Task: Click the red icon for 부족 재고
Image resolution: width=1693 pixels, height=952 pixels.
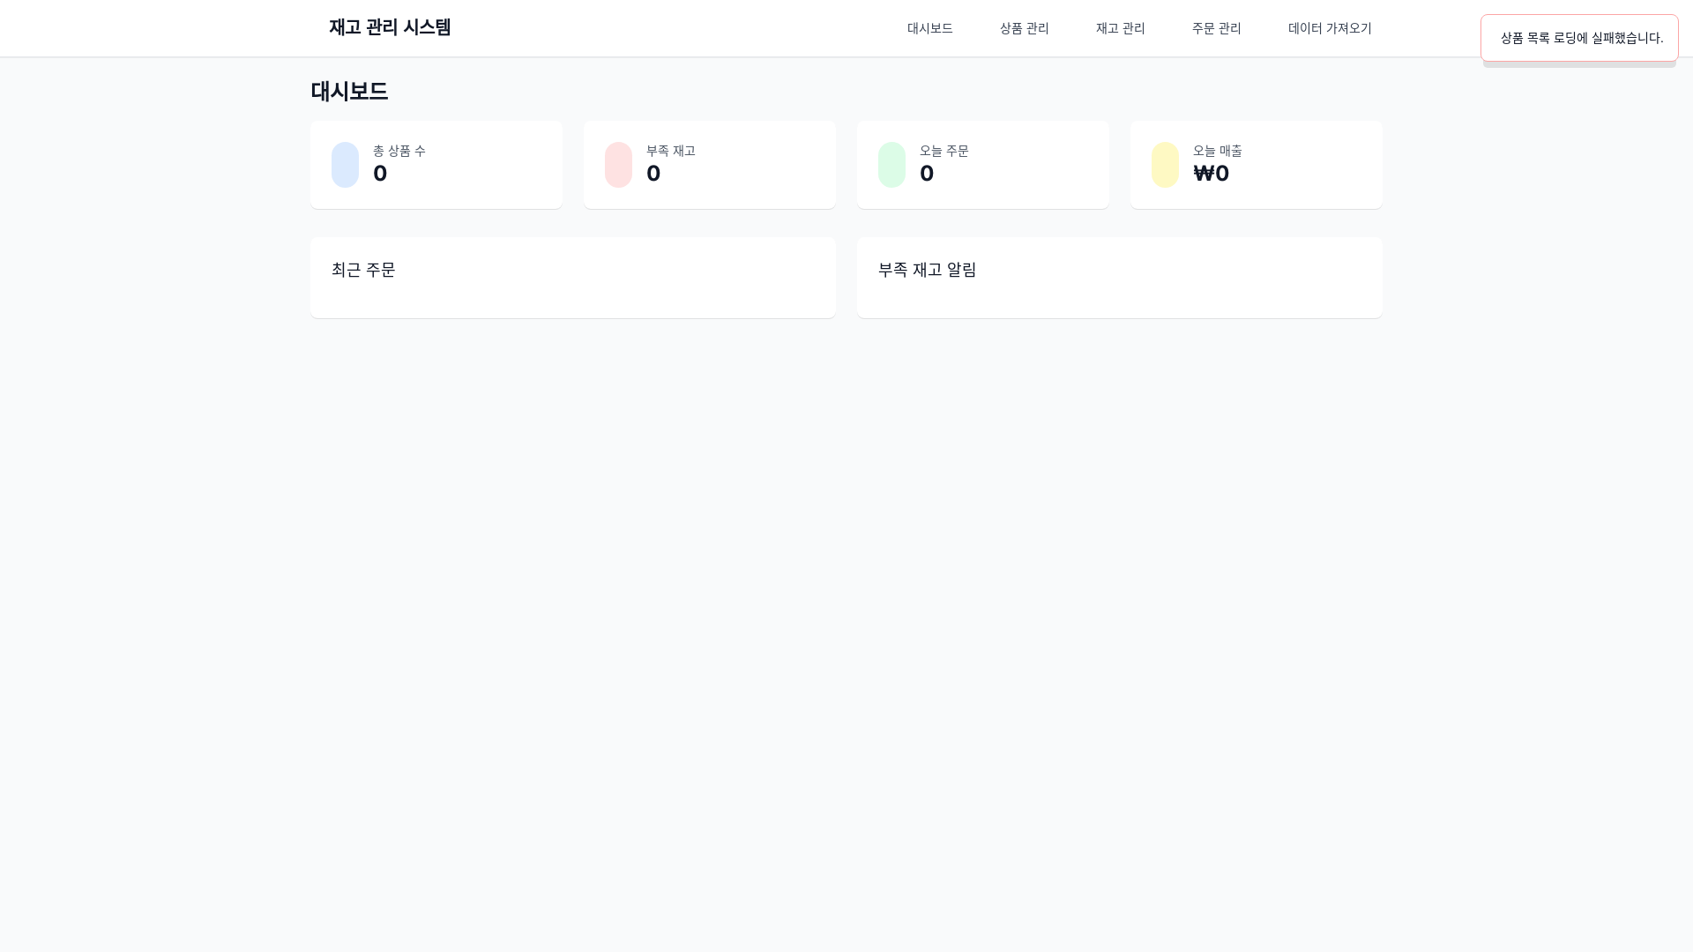Action: tap(618, 165)
